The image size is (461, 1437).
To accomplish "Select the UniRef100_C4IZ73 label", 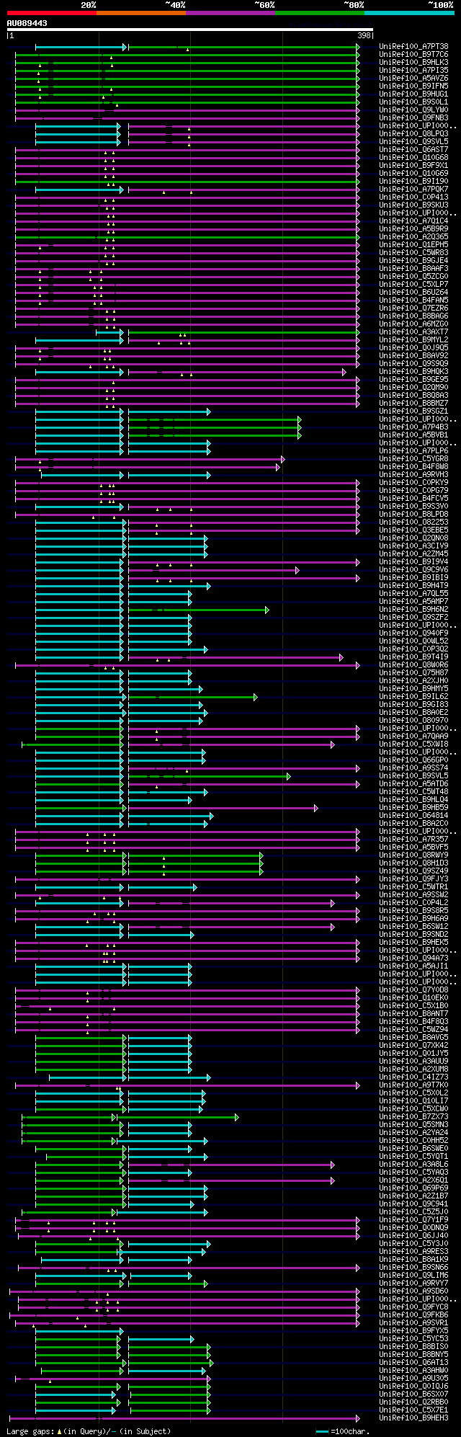I will coord(413,1077).
